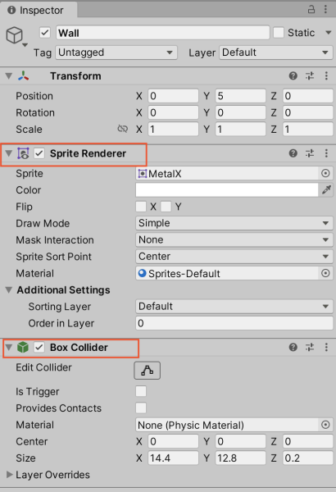Click the Sprite object picker circle

[325, 173]
